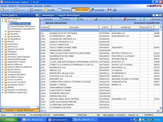Click the Περιοχή column header

(144, 27)
